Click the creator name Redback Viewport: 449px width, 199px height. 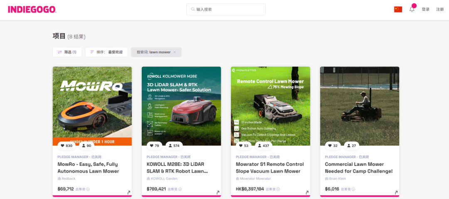[x=69, y=178]
